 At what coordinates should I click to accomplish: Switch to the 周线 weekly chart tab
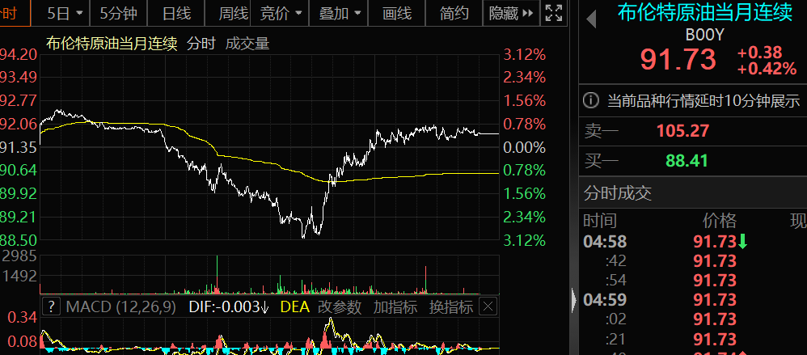(234, 13)
